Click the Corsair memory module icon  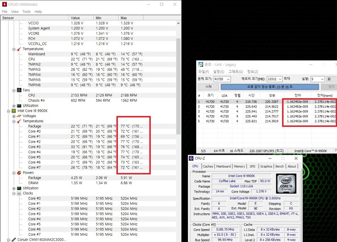click(x=14, y=239)
